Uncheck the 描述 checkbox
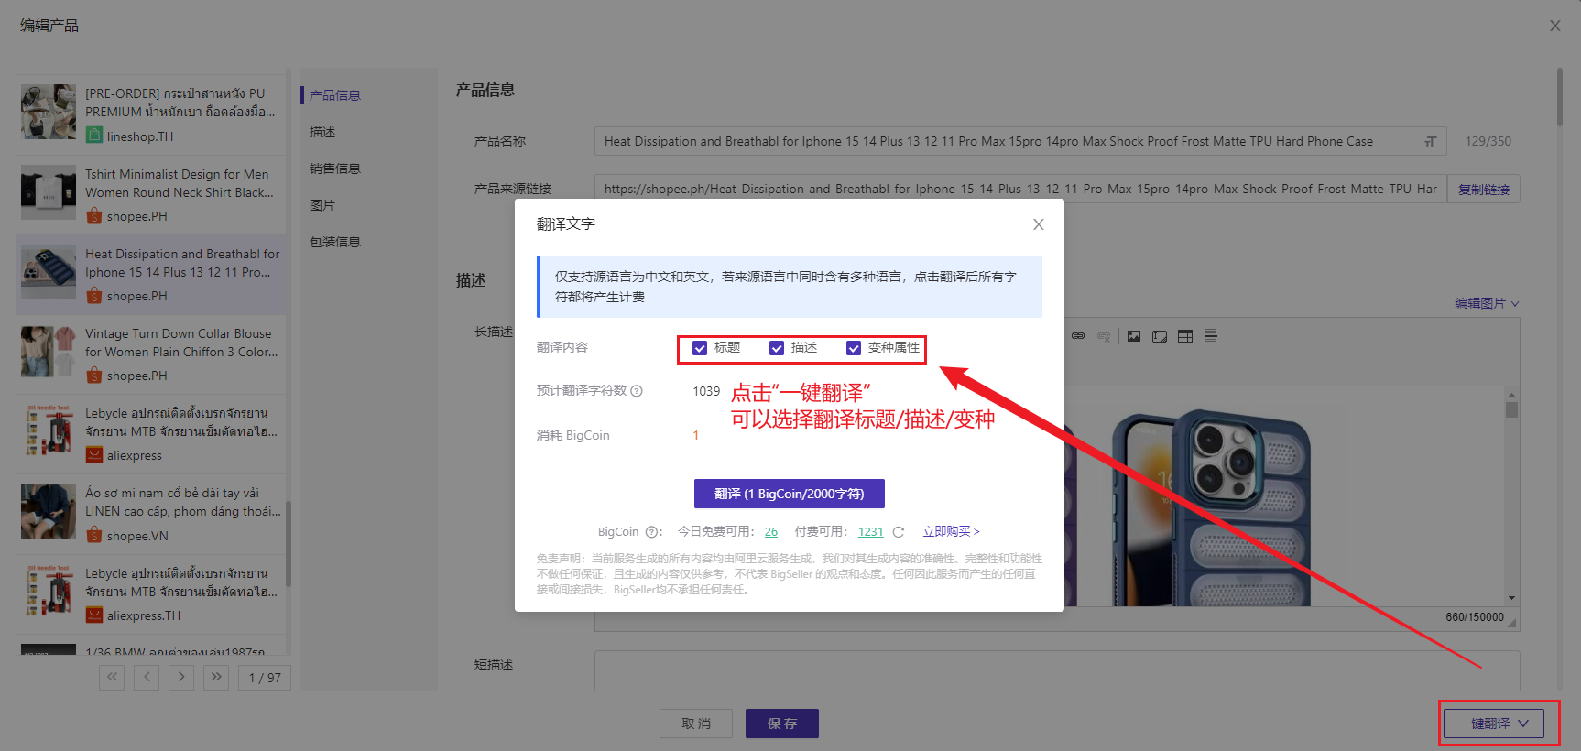The width and height of the screenshot is (1581, 751). pyautogui.click(x=777, y=348)
